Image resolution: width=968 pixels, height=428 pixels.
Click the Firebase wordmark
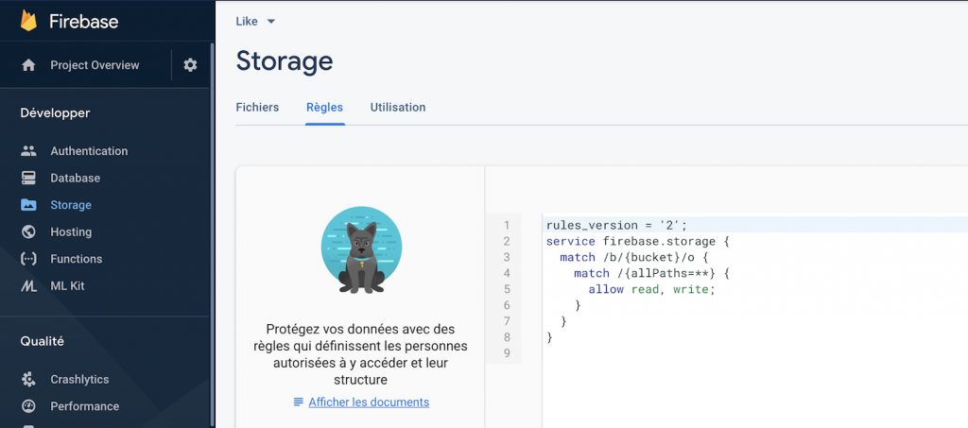pyautogui.click(x=83, y=22)
